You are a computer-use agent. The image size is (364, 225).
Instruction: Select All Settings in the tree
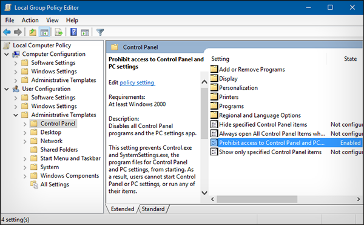point(55,184)
